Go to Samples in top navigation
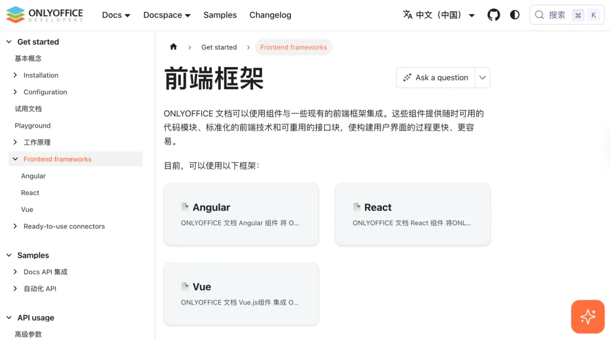 (x=220, y=15)
